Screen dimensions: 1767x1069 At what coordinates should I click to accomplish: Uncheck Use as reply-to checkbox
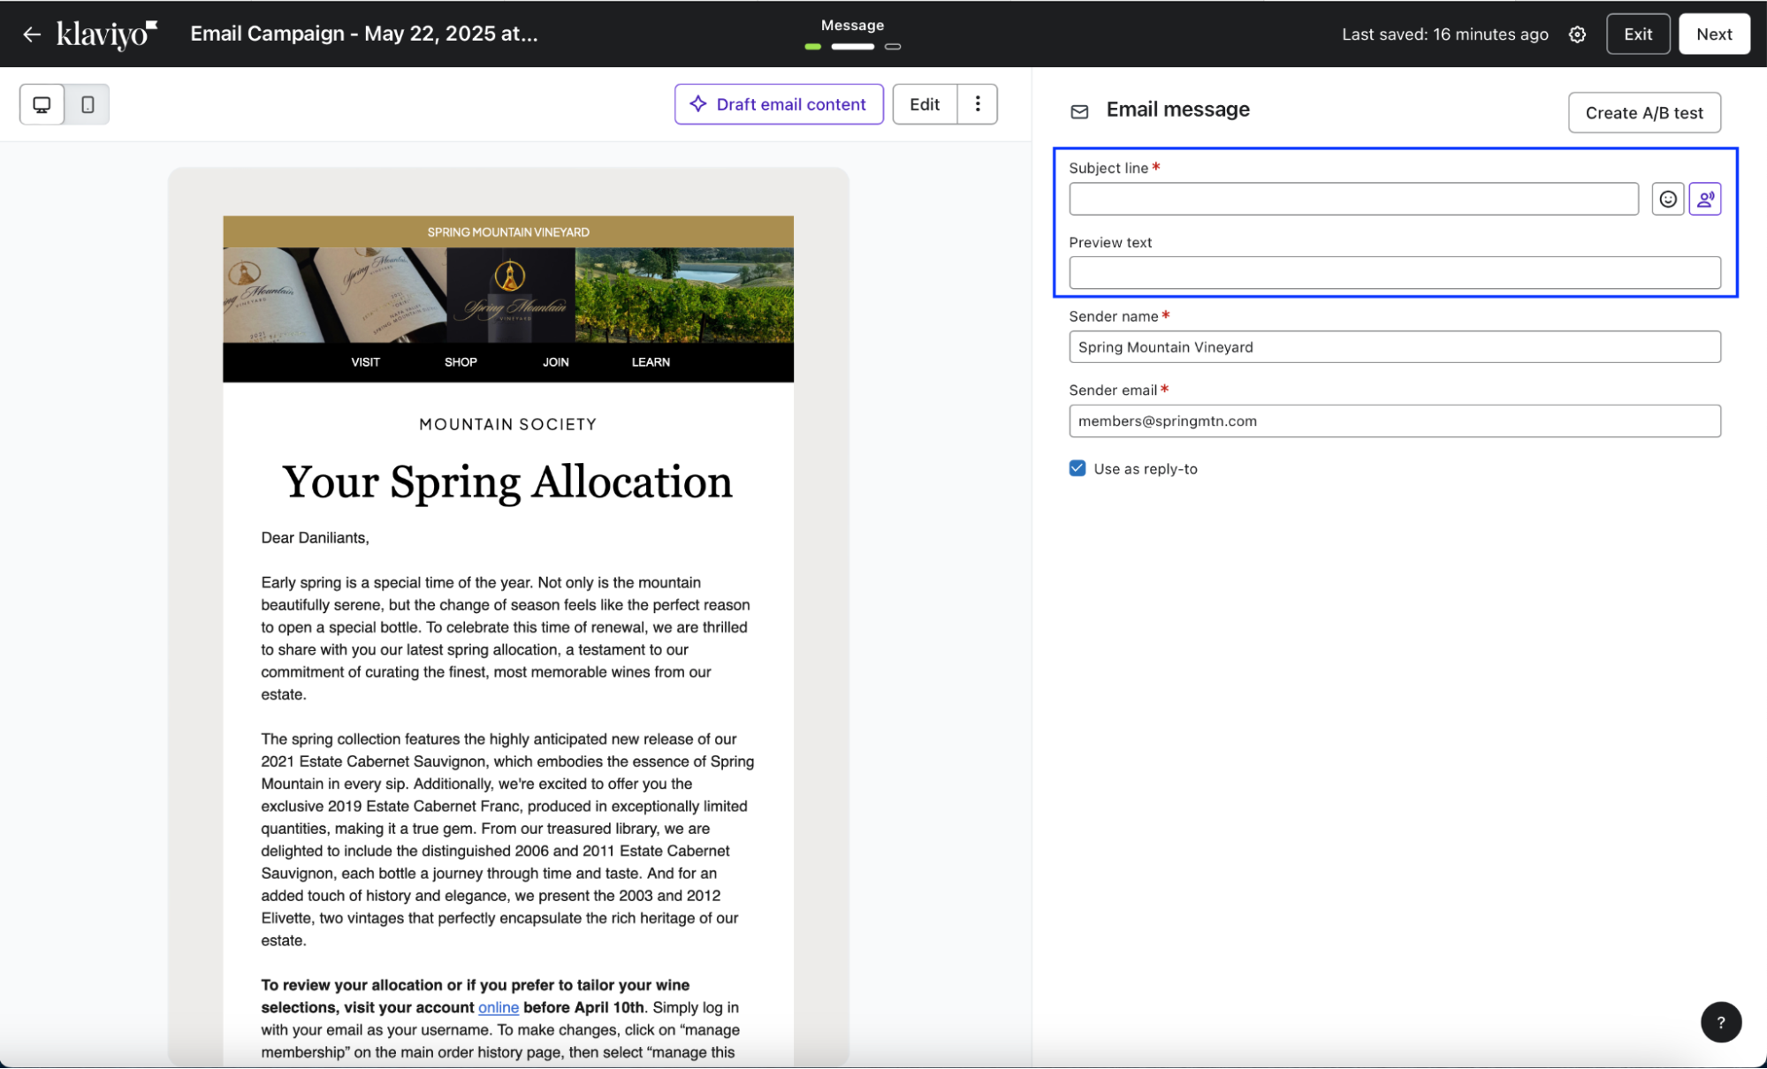(1077, 468)
